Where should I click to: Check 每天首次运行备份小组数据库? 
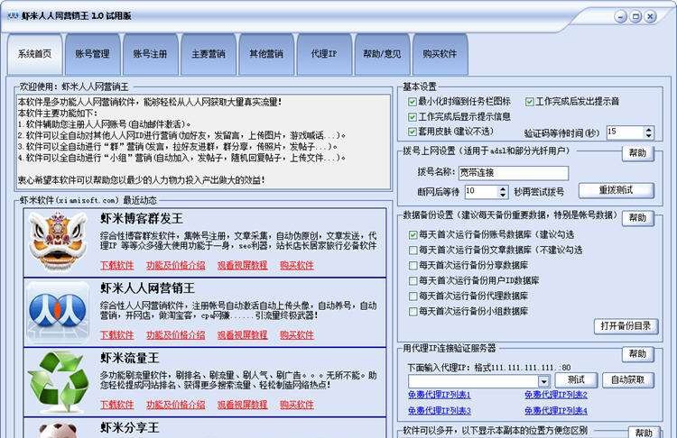[x=413, y=311]
